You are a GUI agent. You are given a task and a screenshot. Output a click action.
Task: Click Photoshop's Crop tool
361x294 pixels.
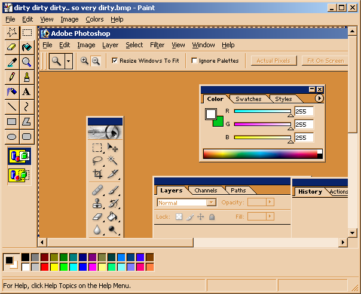97,174
